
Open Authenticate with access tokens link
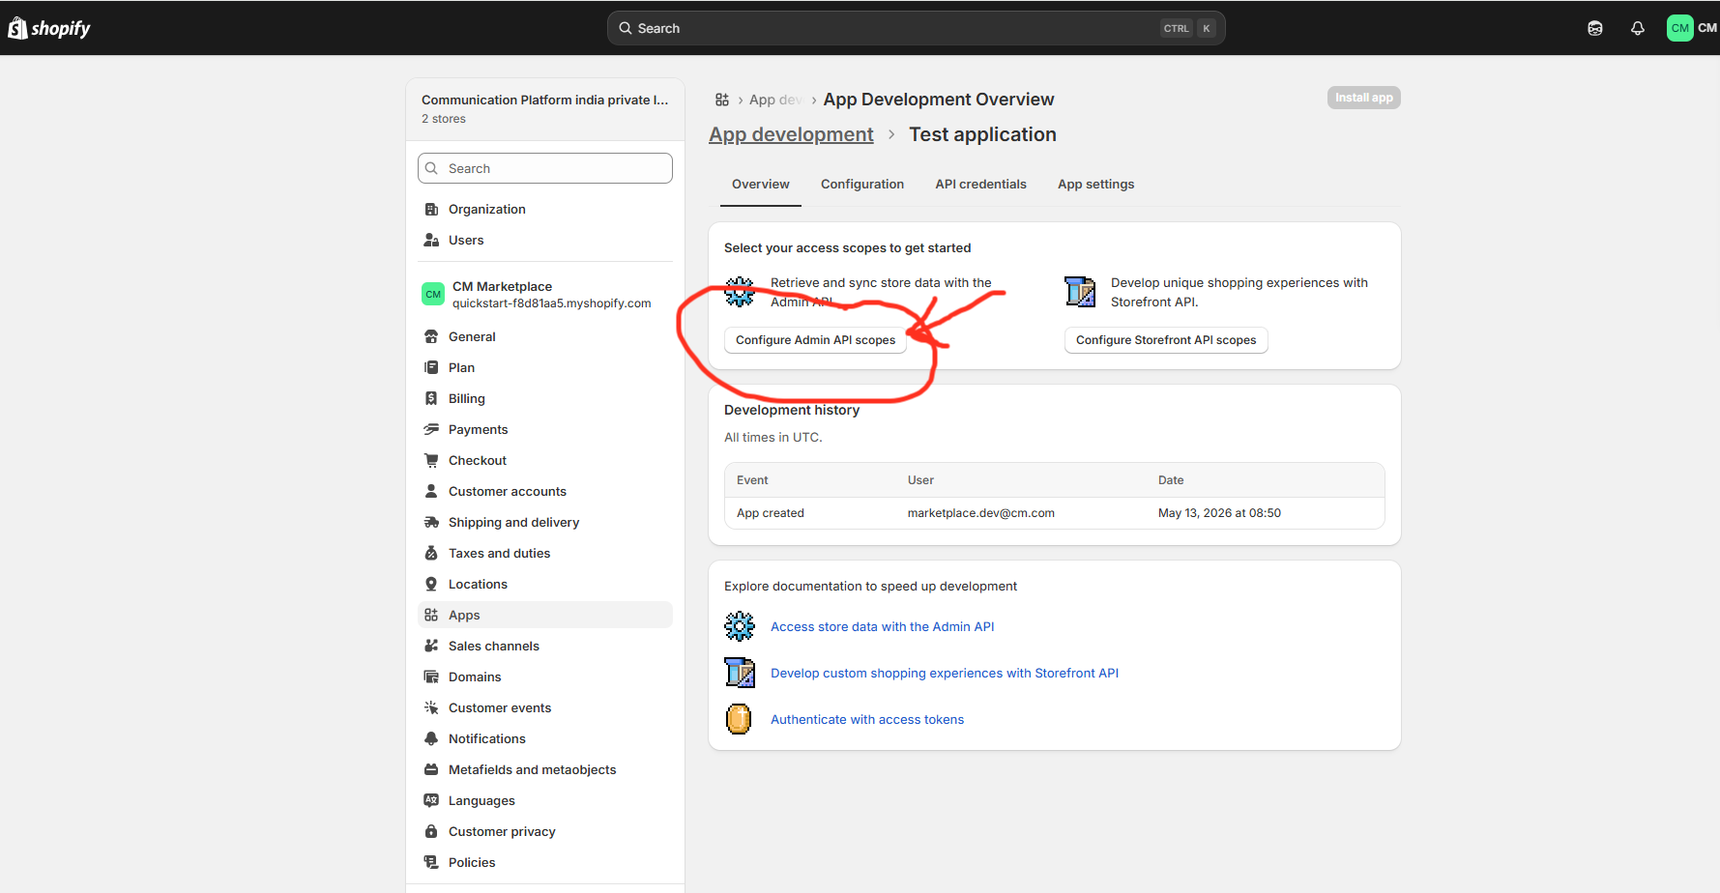coord(867,719)
